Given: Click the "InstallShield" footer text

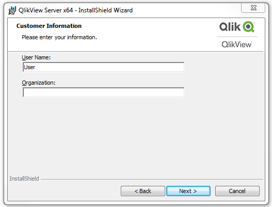Looking at the screenshot, I should tap(24, 179).
